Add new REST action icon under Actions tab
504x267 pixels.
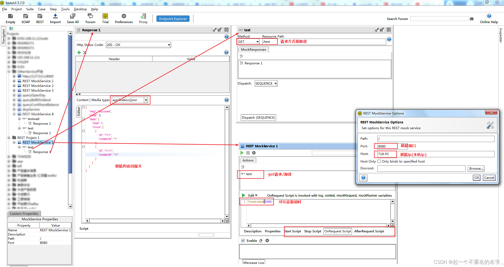click(243, 167)
